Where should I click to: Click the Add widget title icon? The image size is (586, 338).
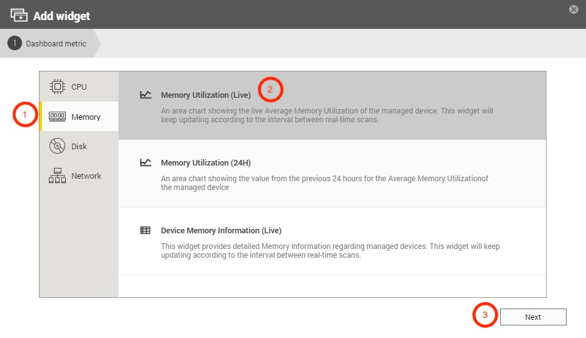[x=19, y=15]
